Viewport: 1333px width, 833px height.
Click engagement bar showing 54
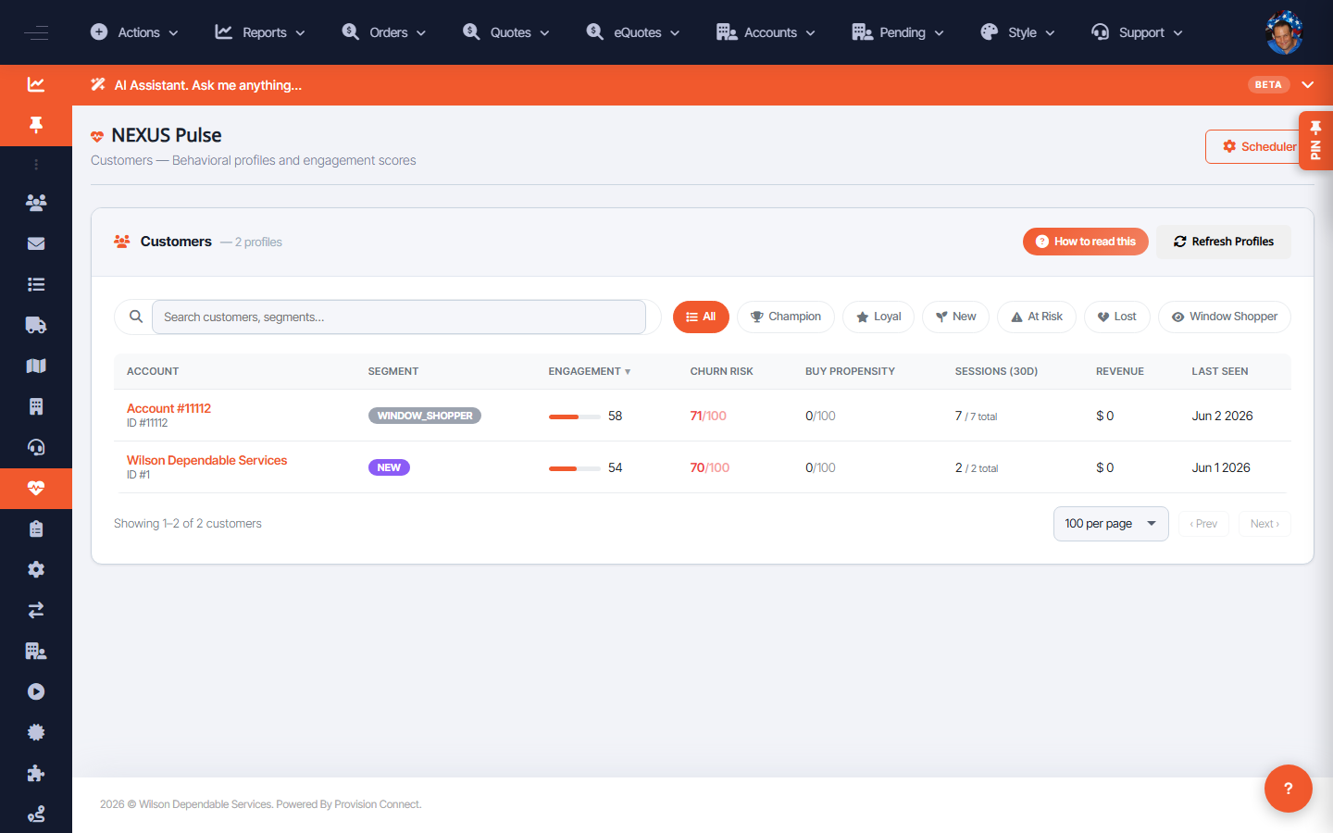pos(575,468)
